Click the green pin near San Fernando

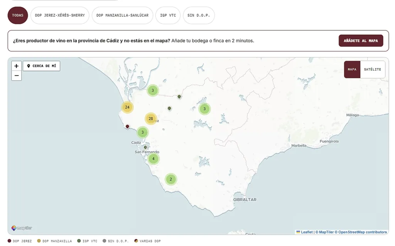[145, 148]
